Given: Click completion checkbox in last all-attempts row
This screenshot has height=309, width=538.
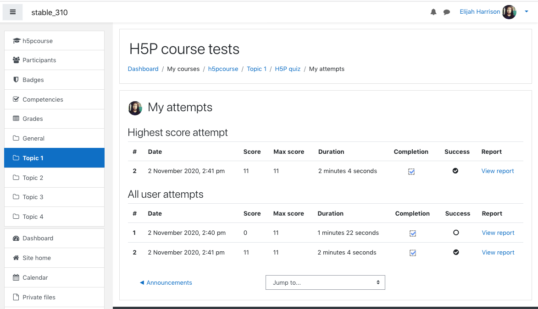Looking at the screenshot, I should click(x=413, y=253).
